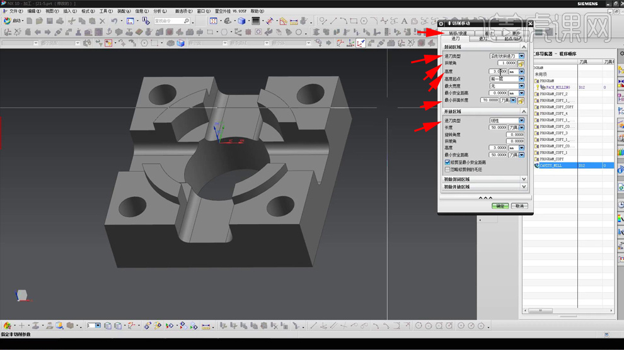The width and height of the screenshot is (624, 350).
Task: Click the shaded blue cube render style icon
Action: 241,21
